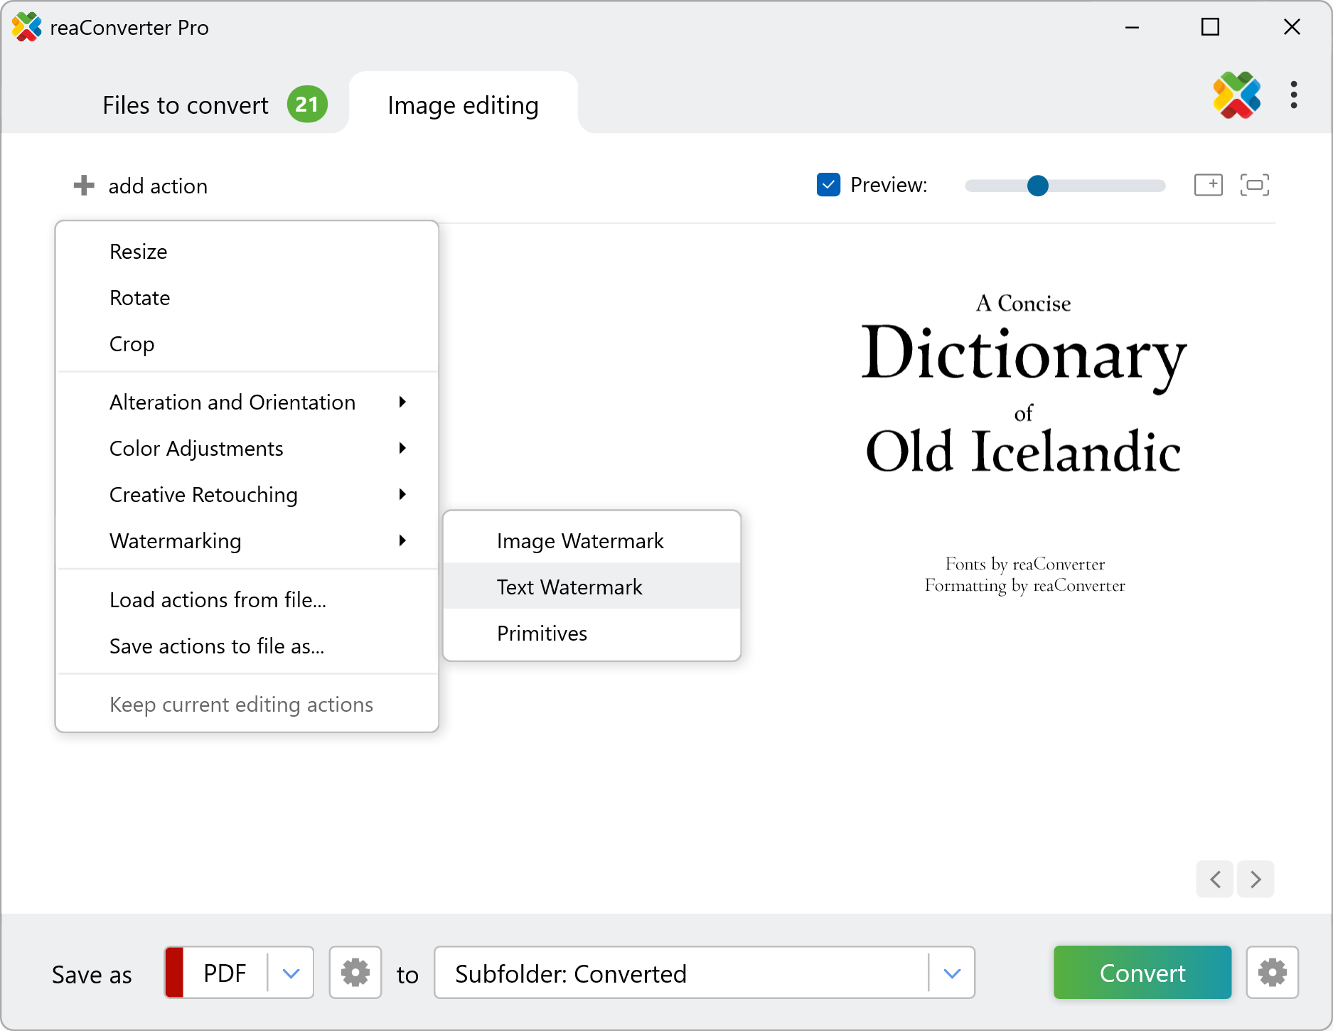Choose Resize from the actions menu
1333x1031 pixels.
(139, 252)
